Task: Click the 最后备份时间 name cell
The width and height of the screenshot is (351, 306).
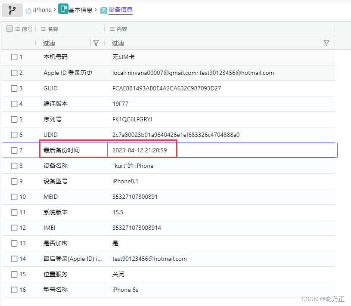Action: click(x=62, y=150)
